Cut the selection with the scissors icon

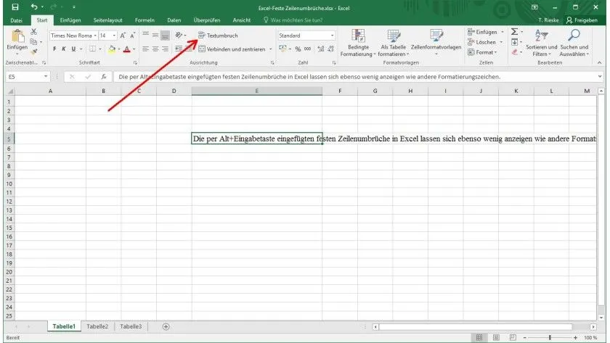[34, 32]
